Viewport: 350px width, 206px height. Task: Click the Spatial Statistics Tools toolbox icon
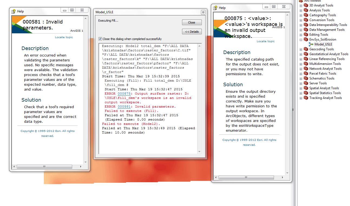[x=306, y=93]
